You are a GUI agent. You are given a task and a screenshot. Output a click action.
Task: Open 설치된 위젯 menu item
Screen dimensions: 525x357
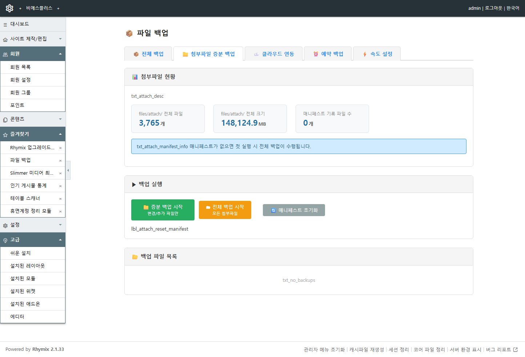click(33, 291)
